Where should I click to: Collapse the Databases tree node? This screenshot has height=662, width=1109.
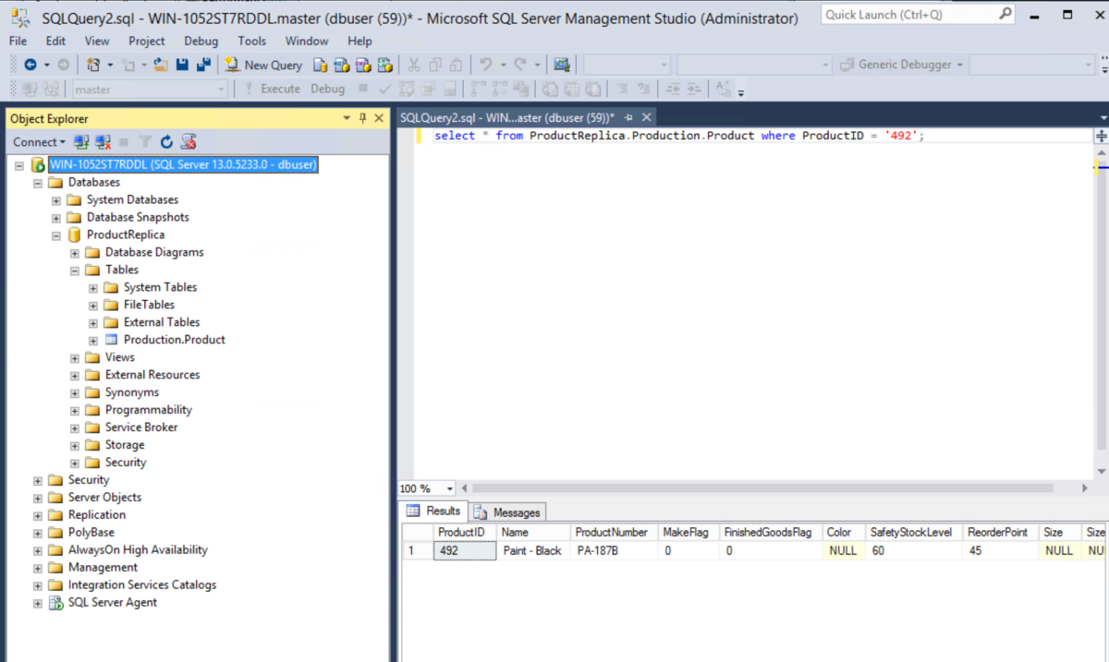(x=38, y=183)
